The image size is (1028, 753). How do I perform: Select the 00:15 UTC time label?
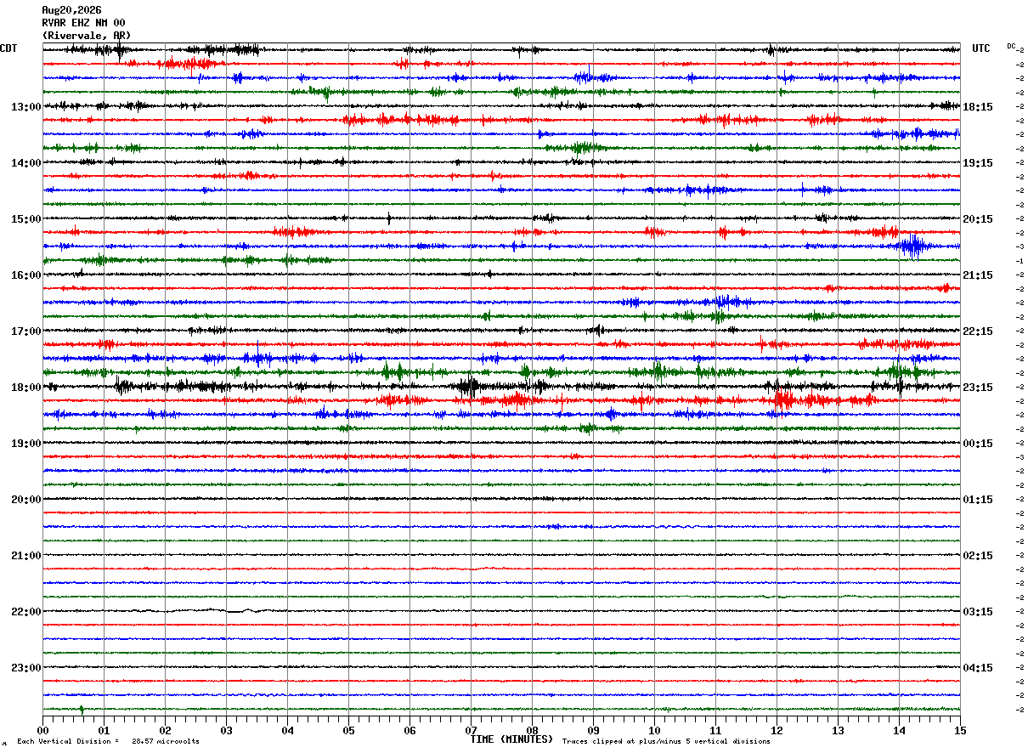(978, 444)
